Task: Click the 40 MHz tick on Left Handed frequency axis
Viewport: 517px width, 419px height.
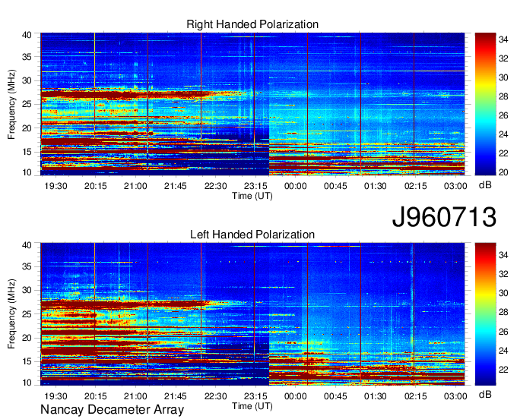Action: 27,245
